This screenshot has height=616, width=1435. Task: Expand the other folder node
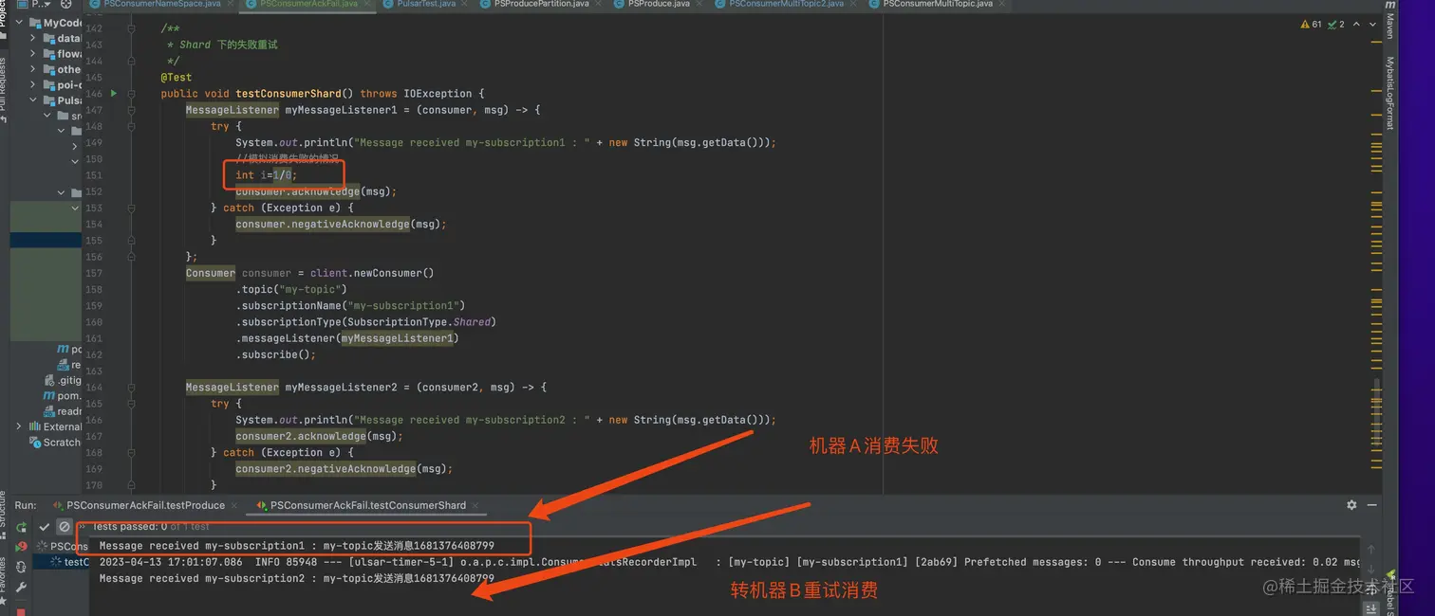coord(34,69)
